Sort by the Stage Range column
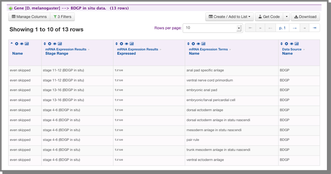The height and width of the screenshot is (174, 331). 45,44
